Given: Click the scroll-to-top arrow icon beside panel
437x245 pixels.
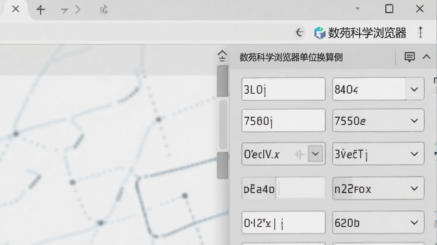Looking at the screenshot, I should tap(222, 56).
